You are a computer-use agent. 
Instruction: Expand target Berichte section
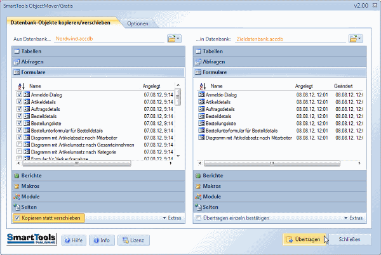[x=279, y=176]
